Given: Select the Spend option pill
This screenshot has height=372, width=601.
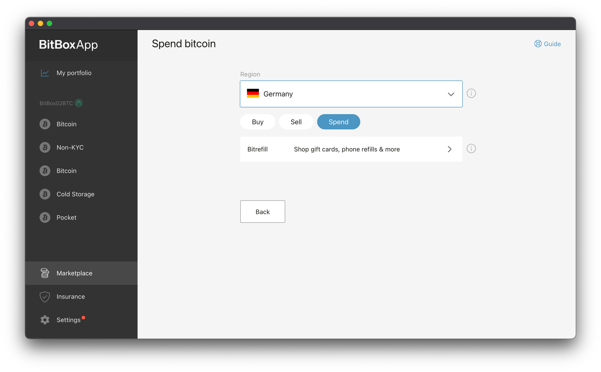Looking at the screenshot, I should (338, 122).
